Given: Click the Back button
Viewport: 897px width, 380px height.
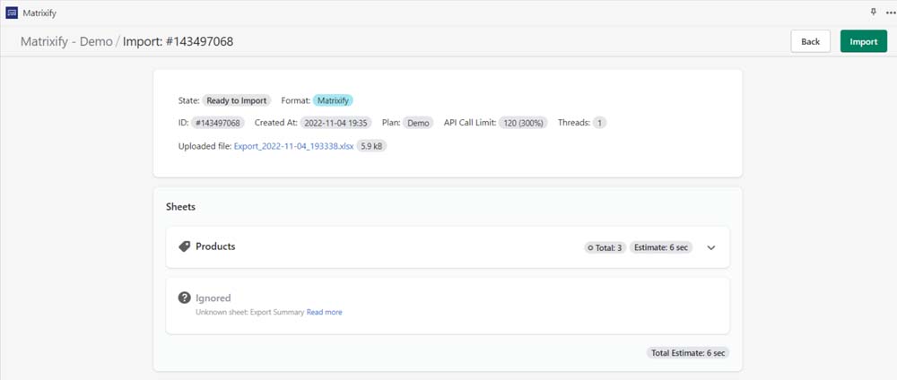Looking at the screenshot, I should tap(810, 41).
